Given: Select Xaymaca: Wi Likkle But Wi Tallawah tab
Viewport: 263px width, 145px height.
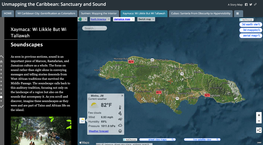Looking at the screenshot, I should [x=144, y=13].
